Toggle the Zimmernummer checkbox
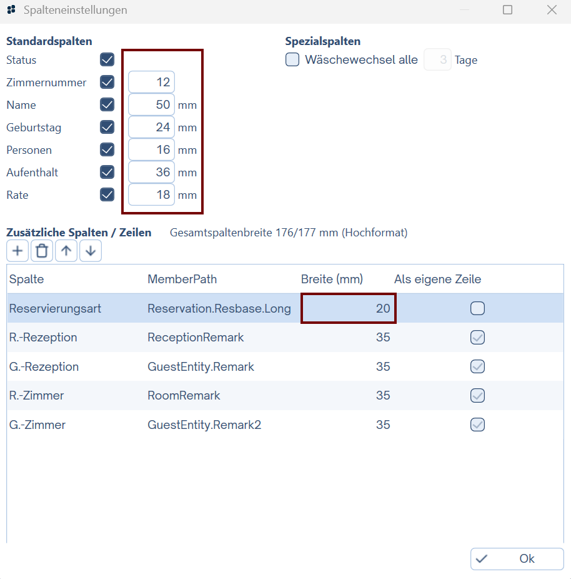The width and height of the screenshot is (571, 579). click(x=107, y=83)
